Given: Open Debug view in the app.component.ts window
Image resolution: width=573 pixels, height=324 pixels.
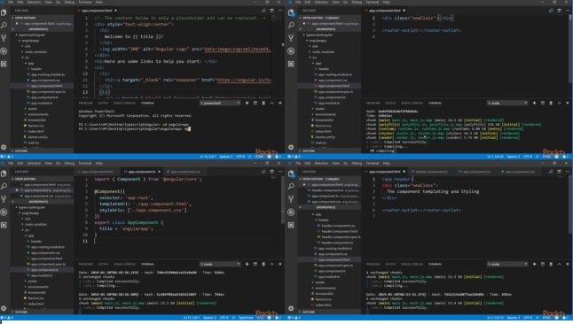Looking at the screenshot, I should 4,212.
